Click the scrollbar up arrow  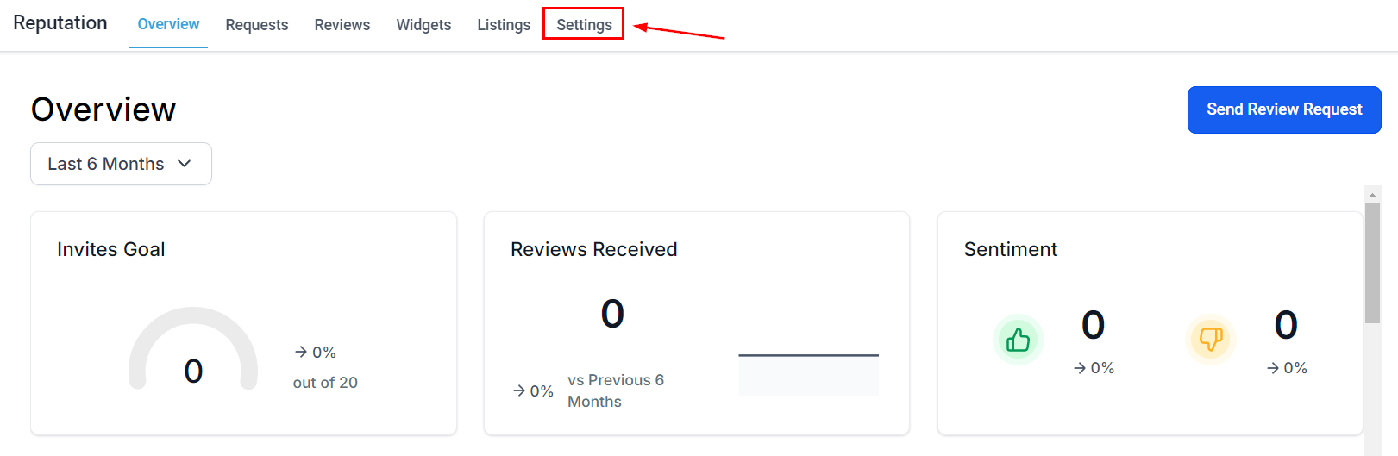pos(1372,195)
